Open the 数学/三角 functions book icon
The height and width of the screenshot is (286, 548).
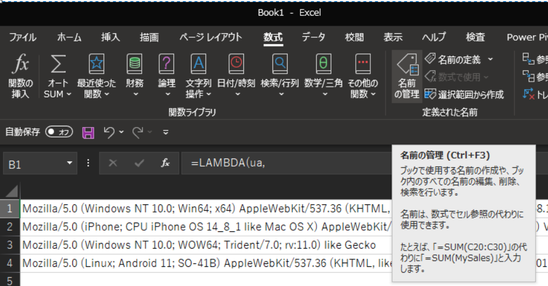coord(323,64)
